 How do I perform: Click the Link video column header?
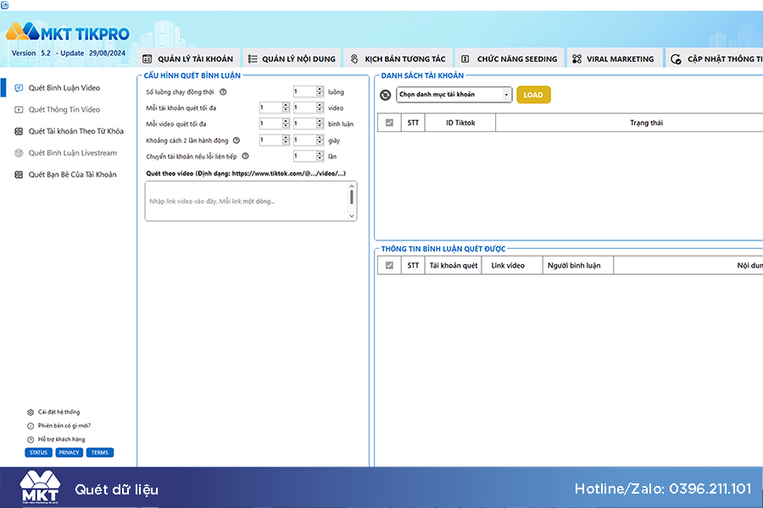click(x=512, y=265)
